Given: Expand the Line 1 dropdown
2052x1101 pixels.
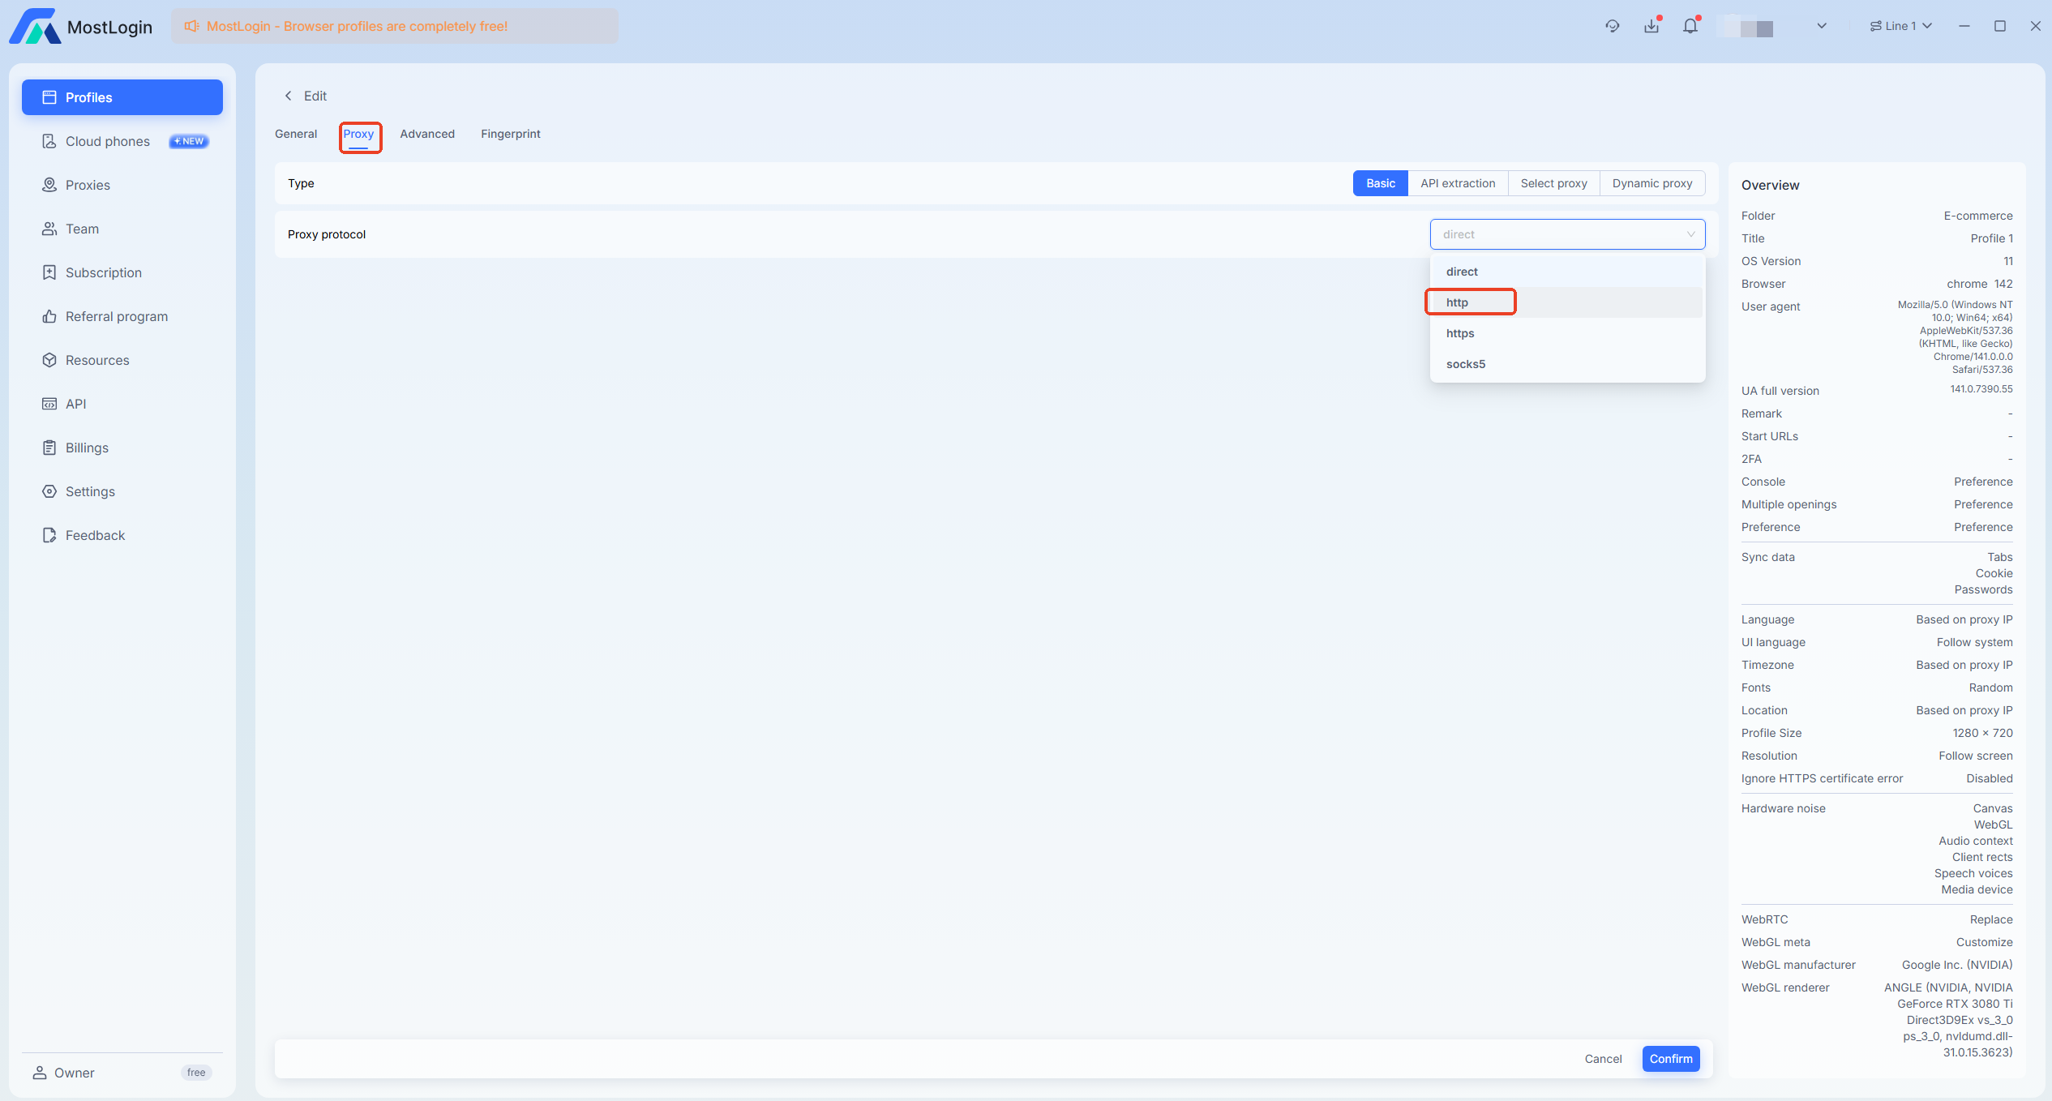Looking at the screenshot, I should pyautogui.click(x=1900, y=26).
